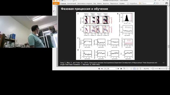
Task: Switch to the Главная ribbon tab
Action: click(63, 3)
